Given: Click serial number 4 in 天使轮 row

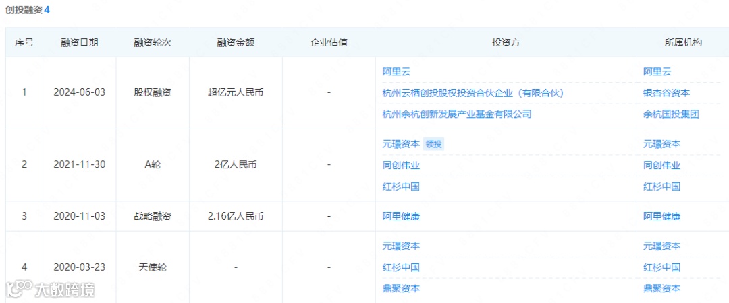Looking at the screenshot, I should click(x=24, y=267).
